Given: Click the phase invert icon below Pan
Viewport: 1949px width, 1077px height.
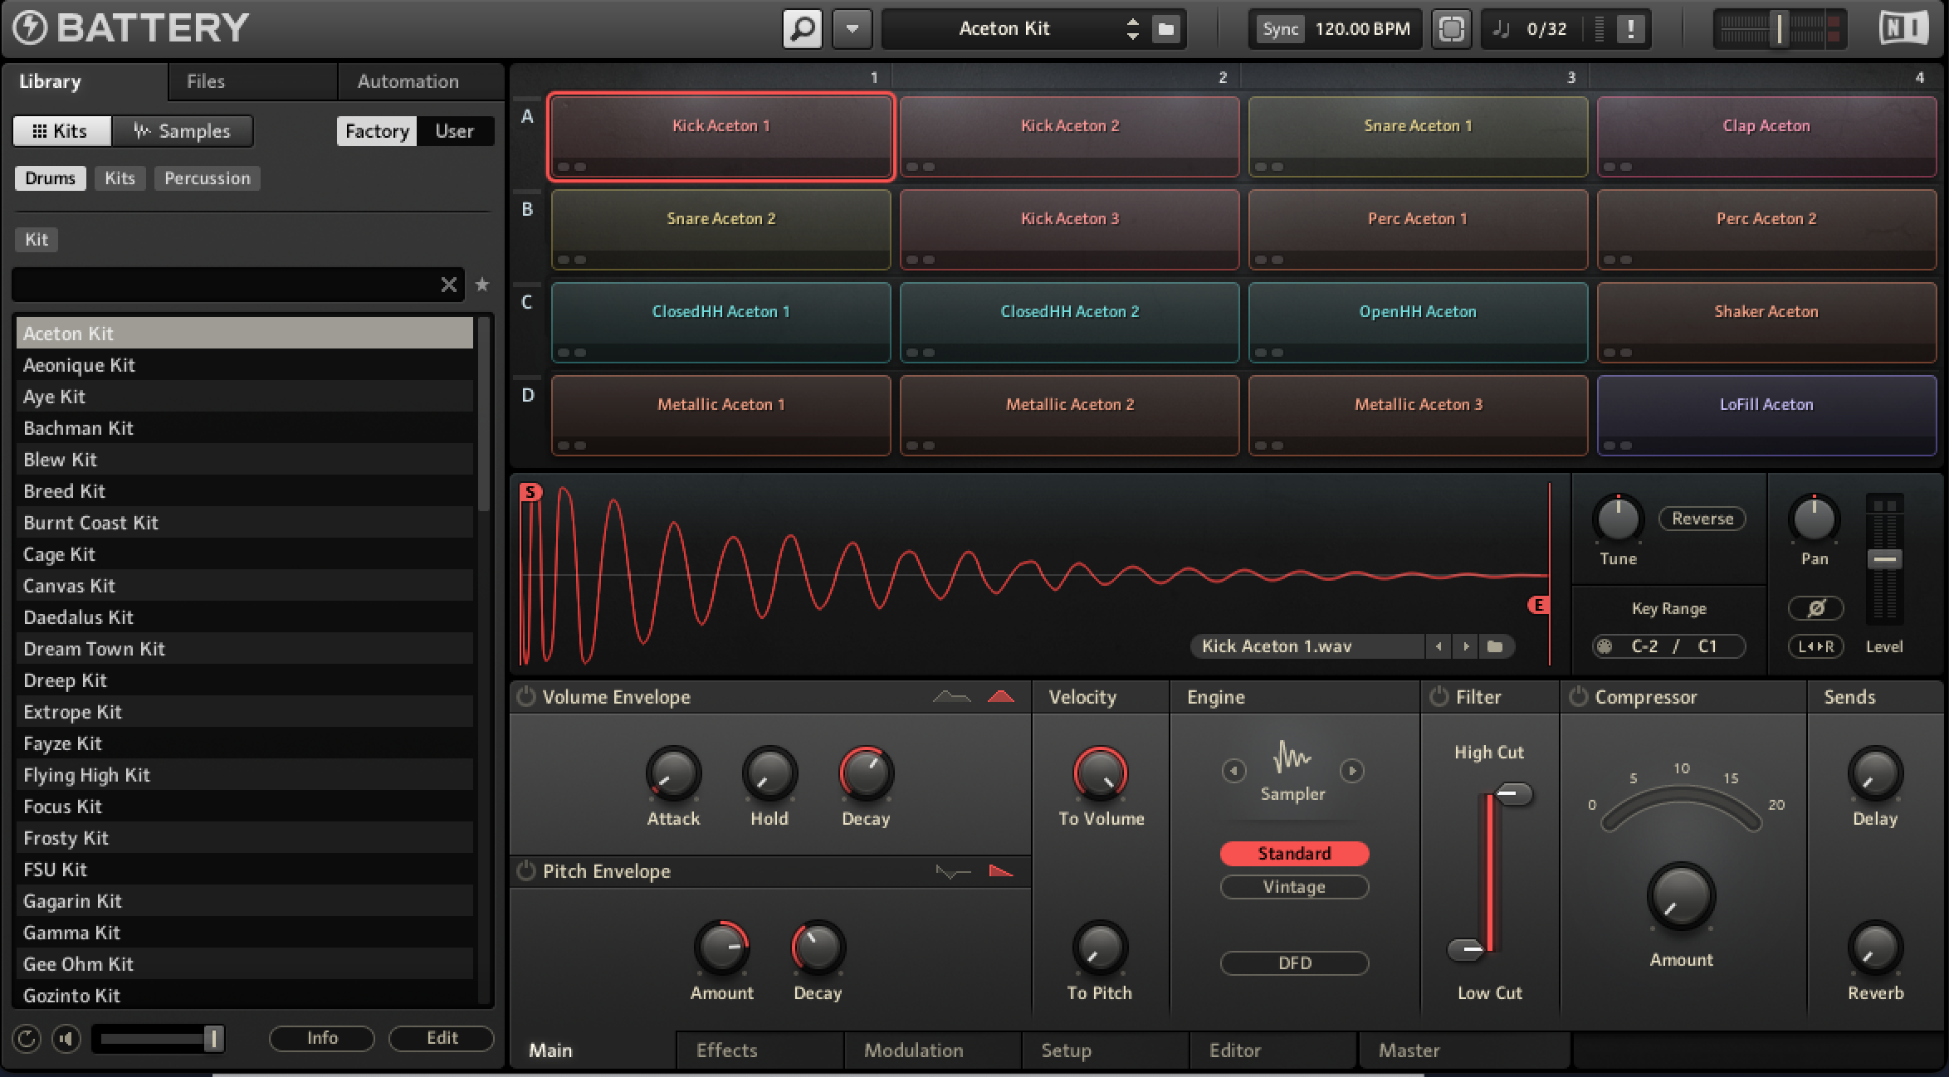Looking at the screenshot, I should pyautogui.click(x=1815, y=608).
